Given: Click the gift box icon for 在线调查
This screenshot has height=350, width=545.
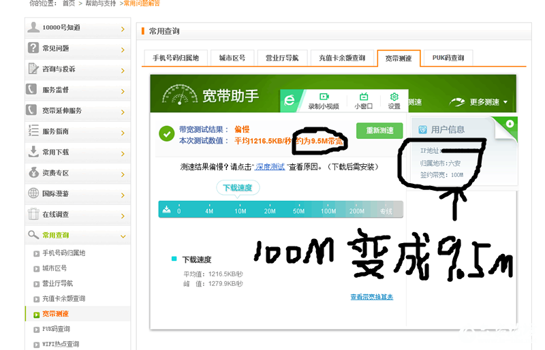Looking at the screenshot, I should coord(33,214).
